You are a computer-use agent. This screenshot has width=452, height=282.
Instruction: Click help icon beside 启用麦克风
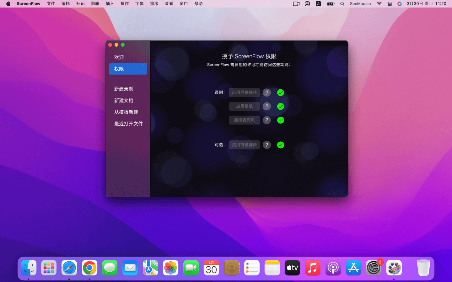[267, 120]
